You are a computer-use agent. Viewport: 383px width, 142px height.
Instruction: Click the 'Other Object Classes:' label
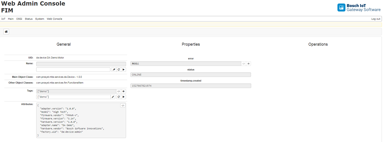pyautogui.click(x=21, y=82)
